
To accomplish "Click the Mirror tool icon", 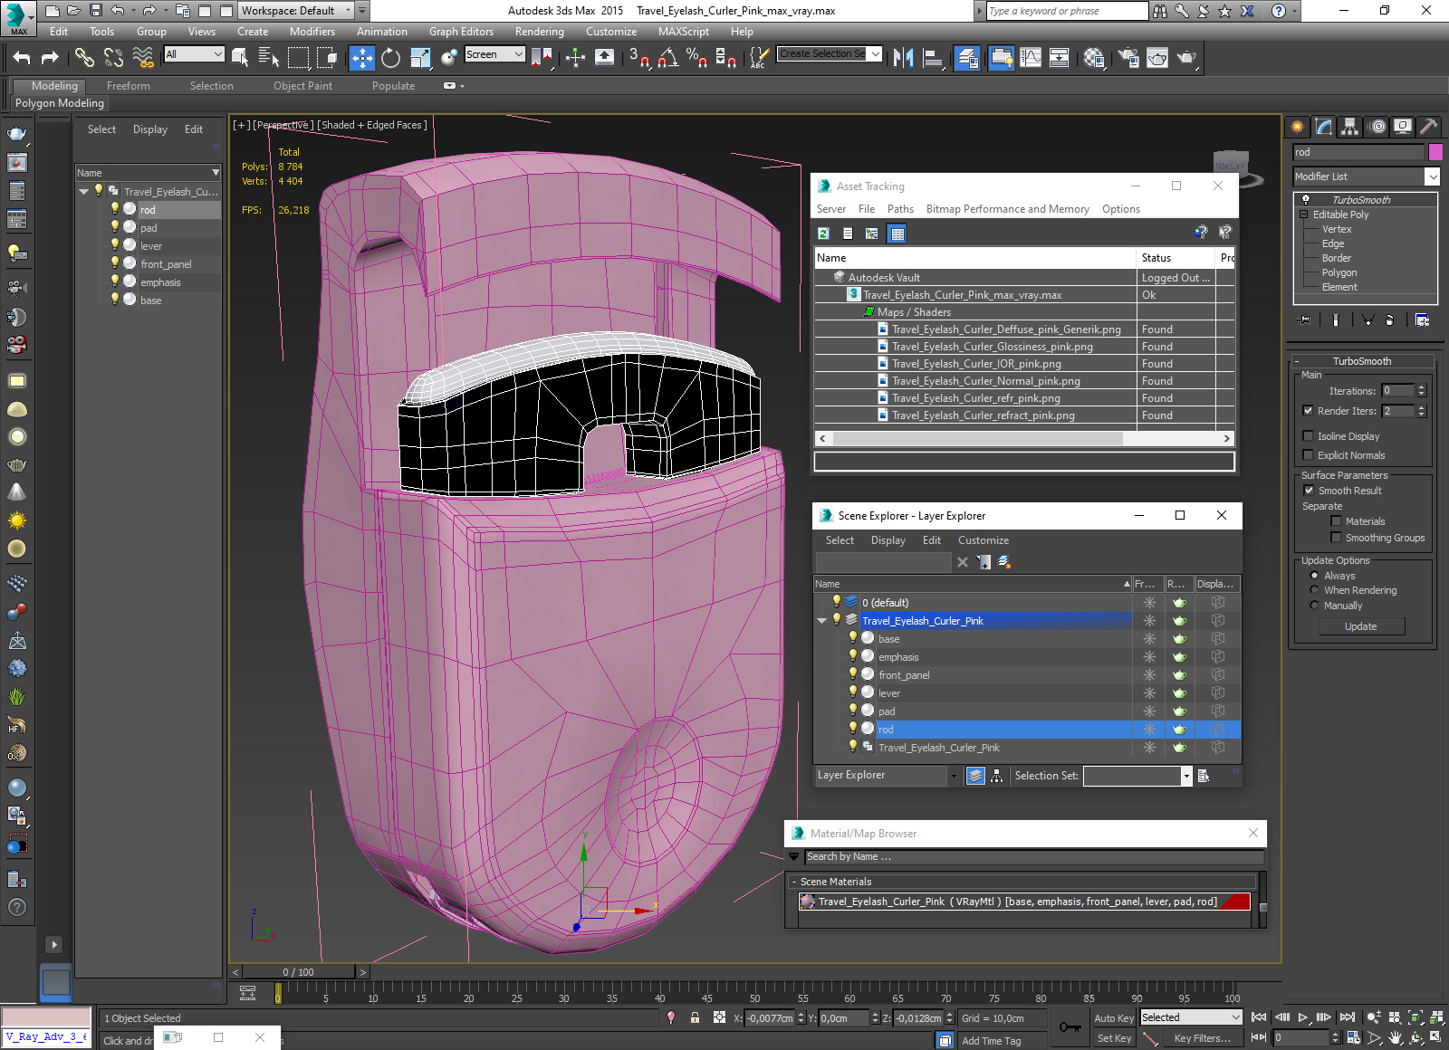I will tap(903, 58).
